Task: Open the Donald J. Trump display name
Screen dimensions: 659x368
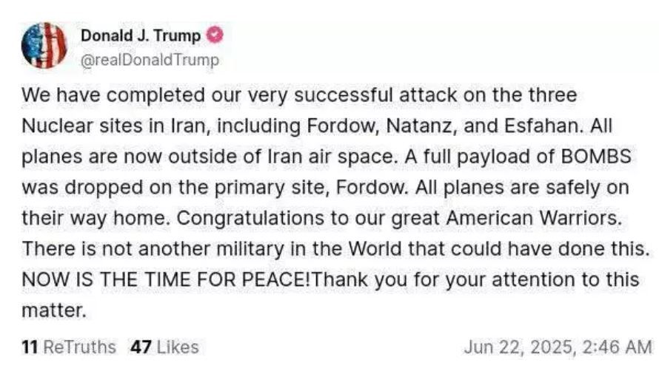Action: (x=141, y=35)
